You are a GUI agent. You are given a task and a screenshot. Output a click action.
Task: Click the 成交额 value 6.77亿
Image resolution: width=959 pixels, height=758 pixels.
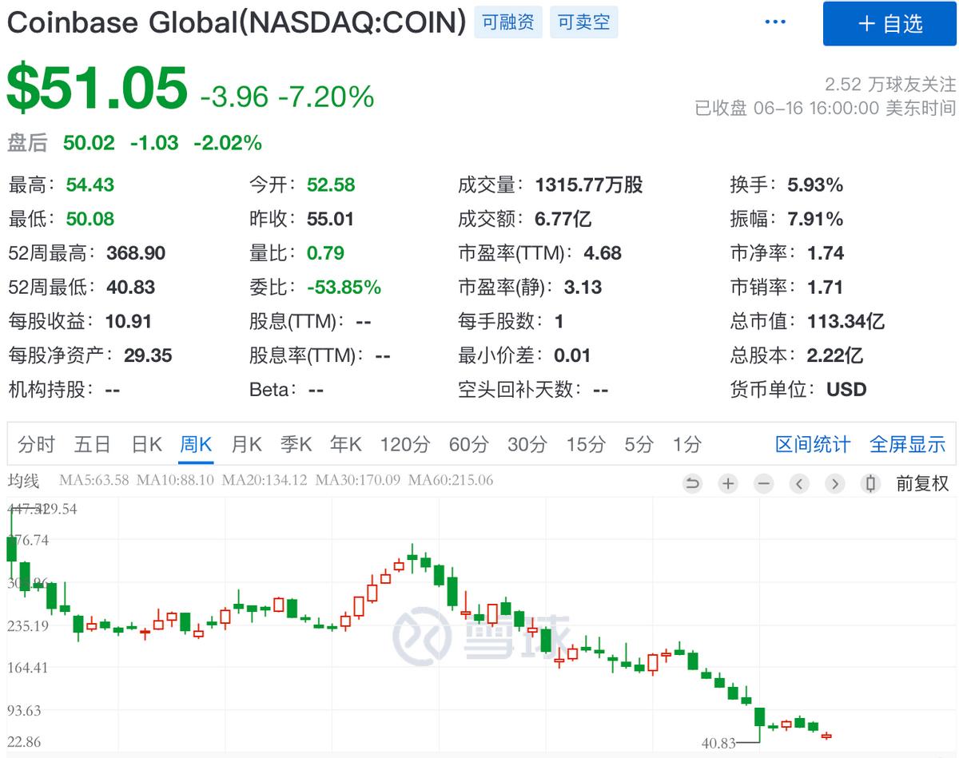click(563, 219)
